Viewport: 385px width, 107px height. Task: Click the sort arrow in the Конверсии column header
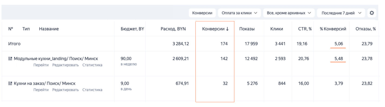(227, 29)
